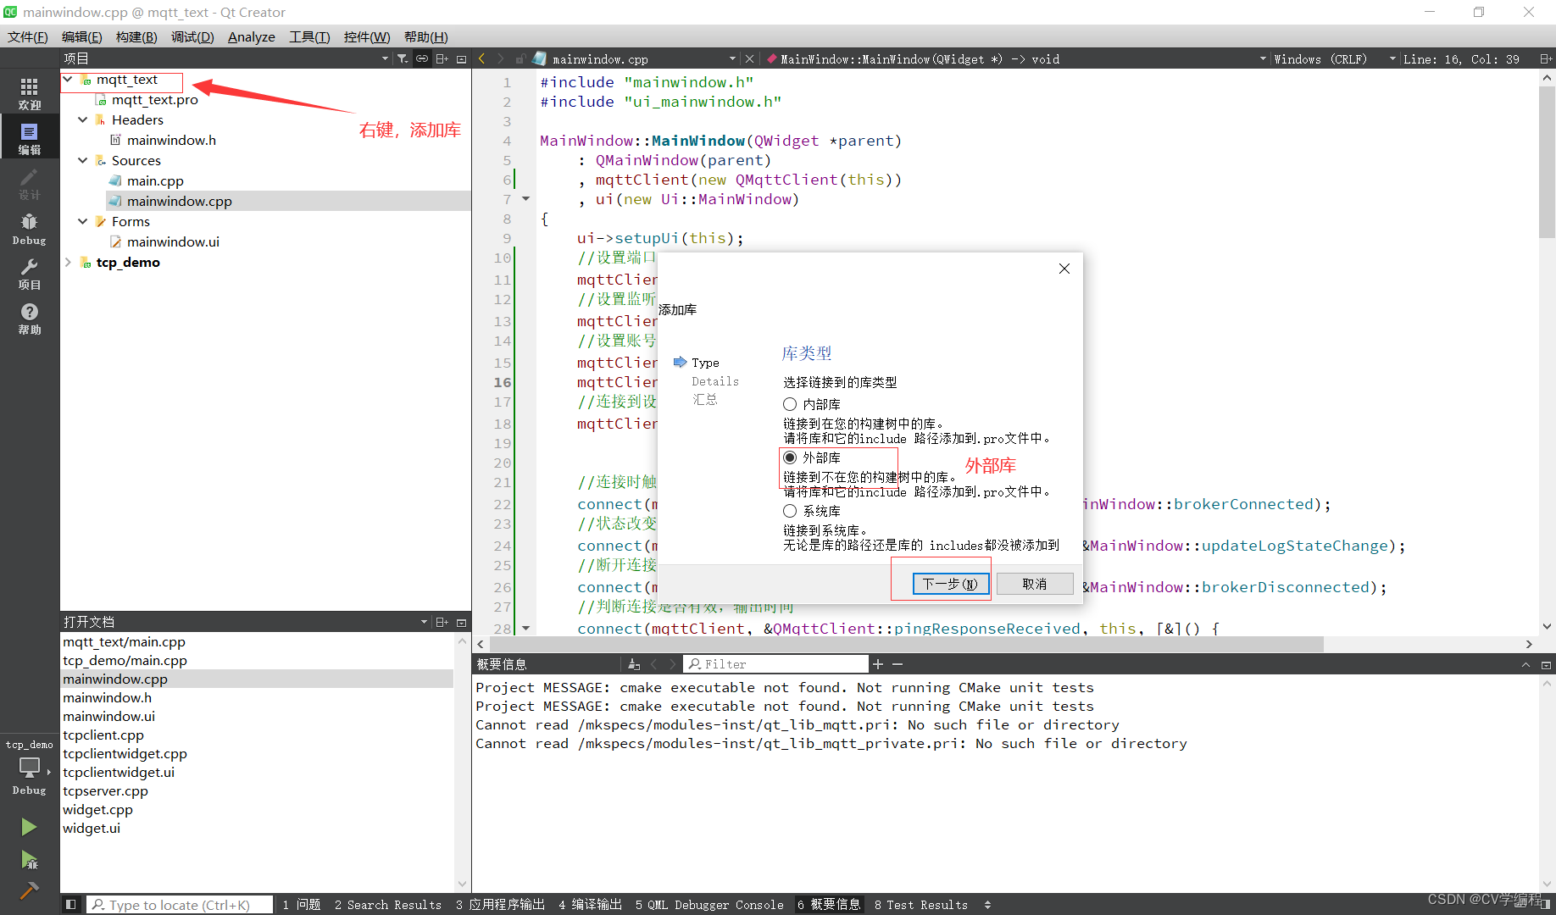
Task: Open the 打开文档 panel dropdown
Action: coord(424,622)
